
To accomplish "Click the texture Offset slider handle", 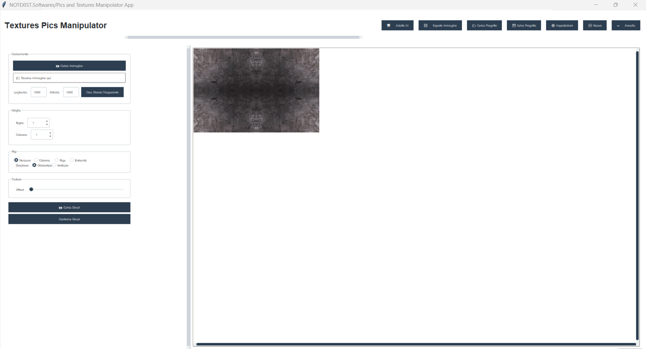I will tap(31, 189).
